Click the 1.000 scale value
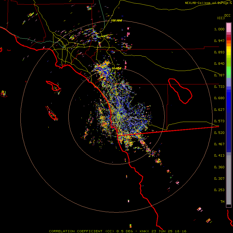 pyautogui.click(x=219, y=29)
